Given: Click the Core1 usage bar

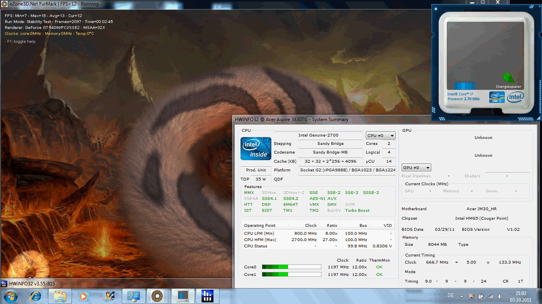Looking at the screenshot, I should coord(291,274).
